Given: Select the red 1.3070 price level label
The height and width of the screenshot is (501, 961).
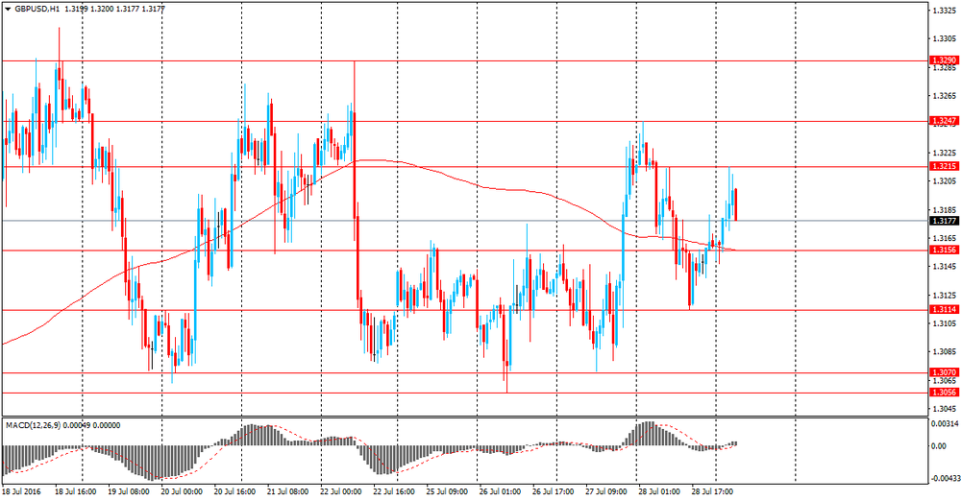Looking at the screenshot, I should [944, 372].
